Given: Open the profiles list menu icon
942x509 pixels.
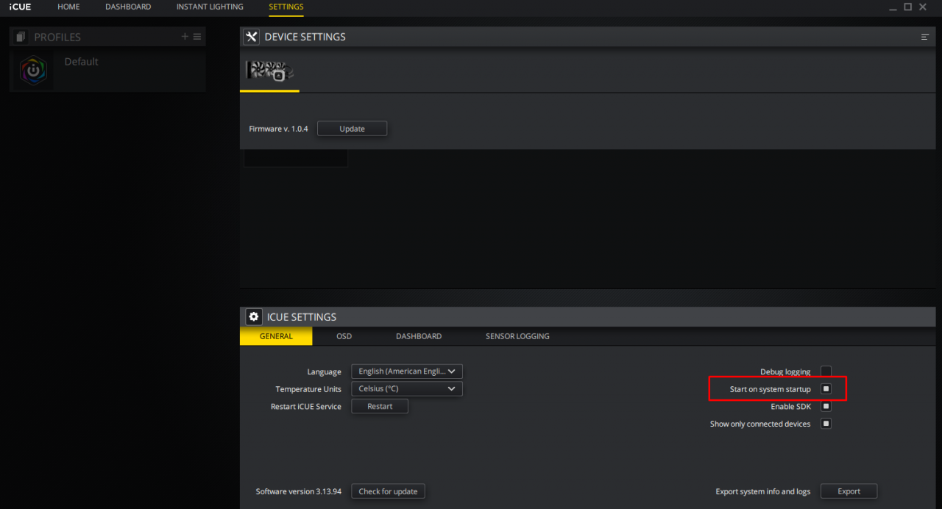Looking at the screenshot, I should [x=197, y=37].
